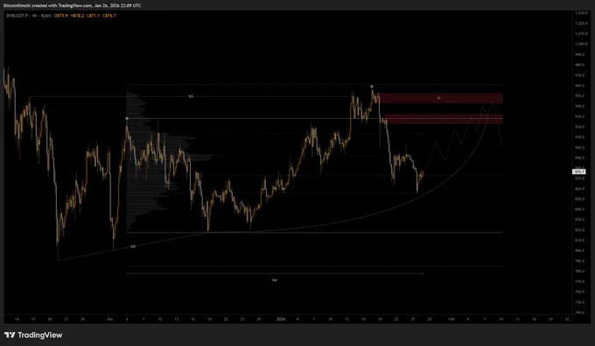The image size is (595, 346).
Task: Open the TradingView logo link in footer
Action: click(33, 335)
